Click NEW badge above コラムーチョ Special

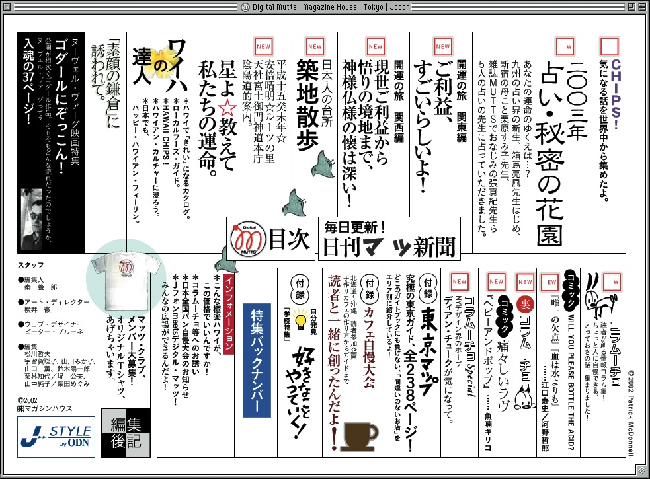460,281
